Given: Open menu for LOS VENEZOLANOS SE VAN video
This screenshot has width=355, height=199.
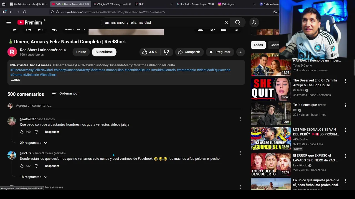Looking at the screenshot, I should (x=346, y=130).
